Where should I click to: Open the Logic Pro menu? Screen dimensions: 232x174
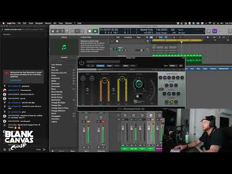tap(11, 23)
